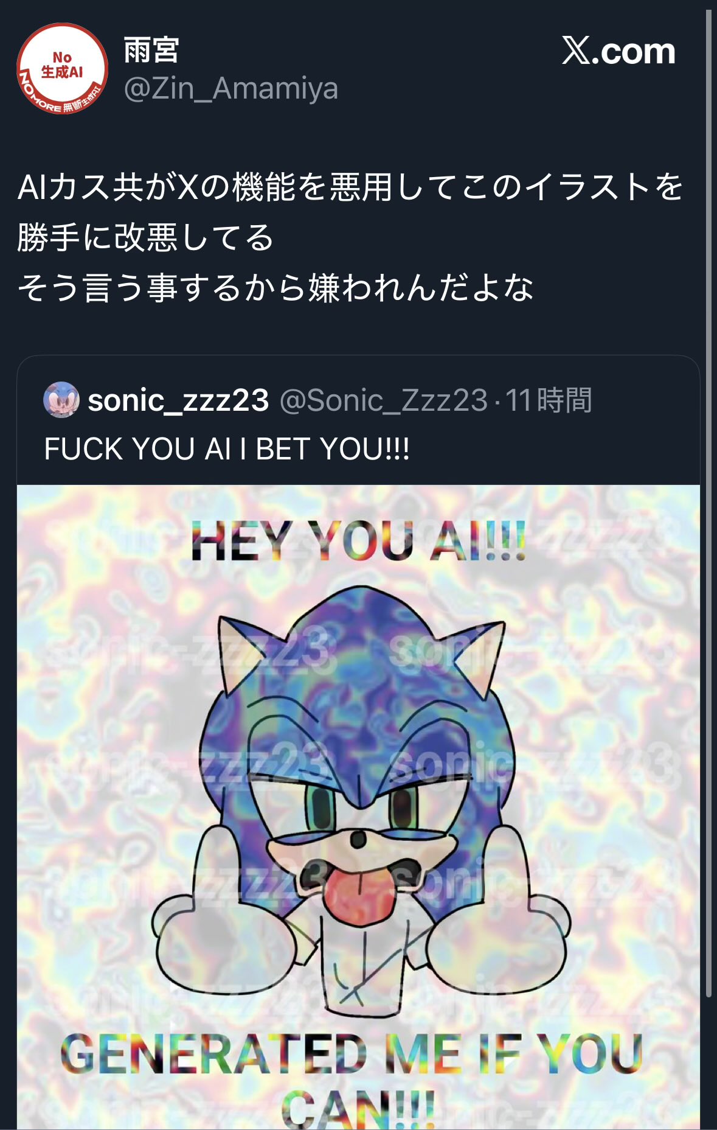
Task: View the Sonic illustration image
Action: pos(358,807)
